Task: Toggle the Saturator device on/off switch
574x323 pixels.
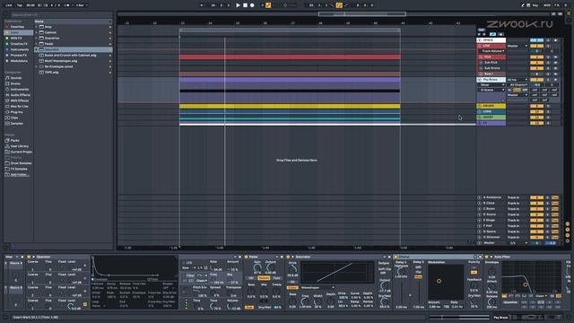Action: (288, 257)
